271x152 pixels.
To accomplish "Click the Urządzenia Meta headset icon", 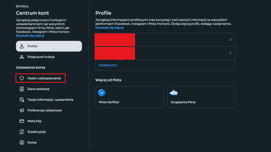I will point(174,93).
